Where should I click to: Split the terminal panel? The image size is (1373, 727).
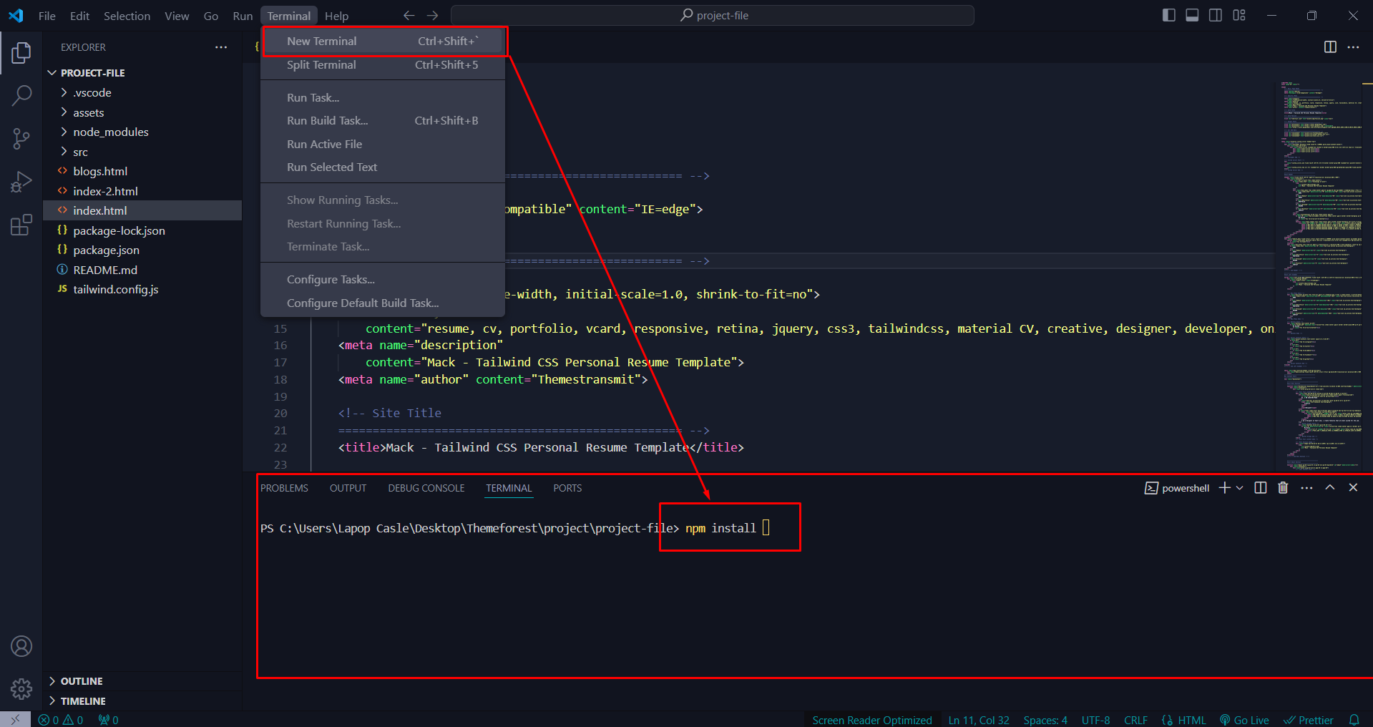(x=1261, y=487)
